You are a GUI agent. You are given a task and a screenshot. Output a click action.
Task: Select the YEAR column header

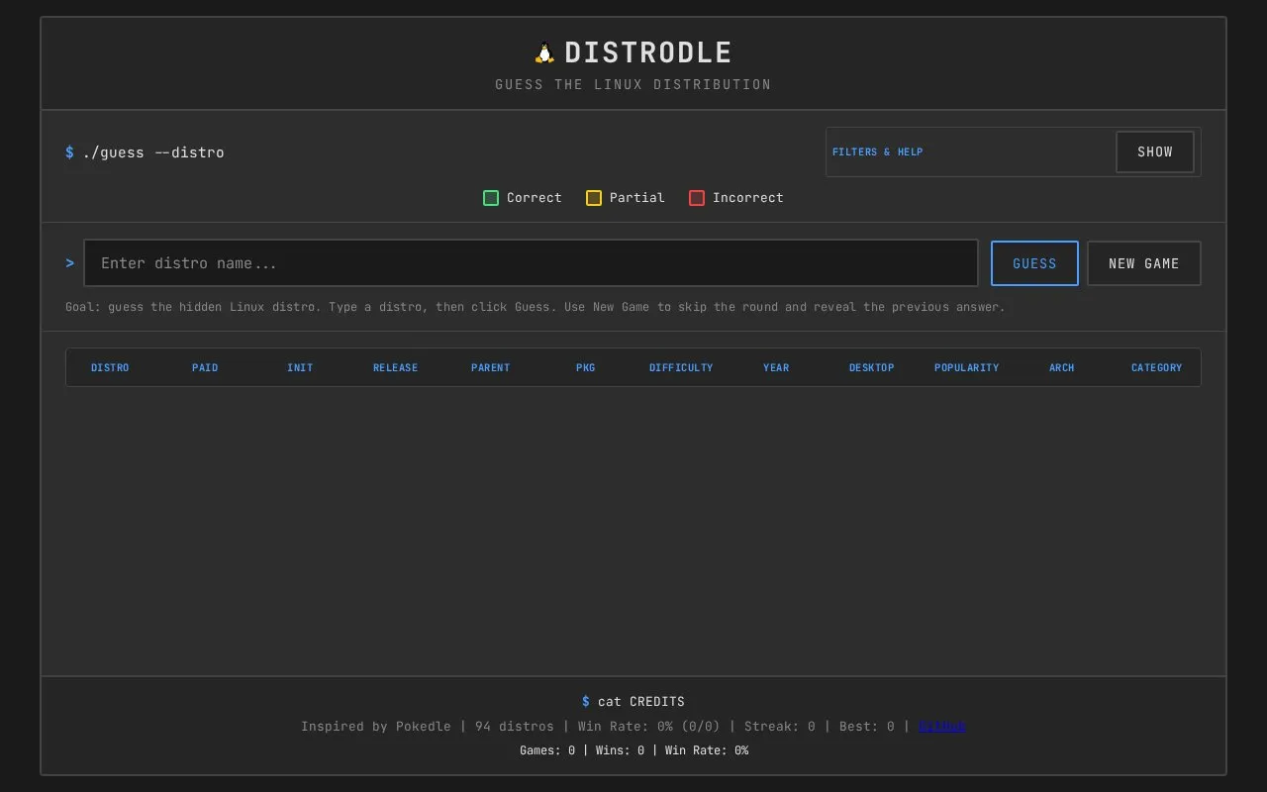(x=776, y=368)
